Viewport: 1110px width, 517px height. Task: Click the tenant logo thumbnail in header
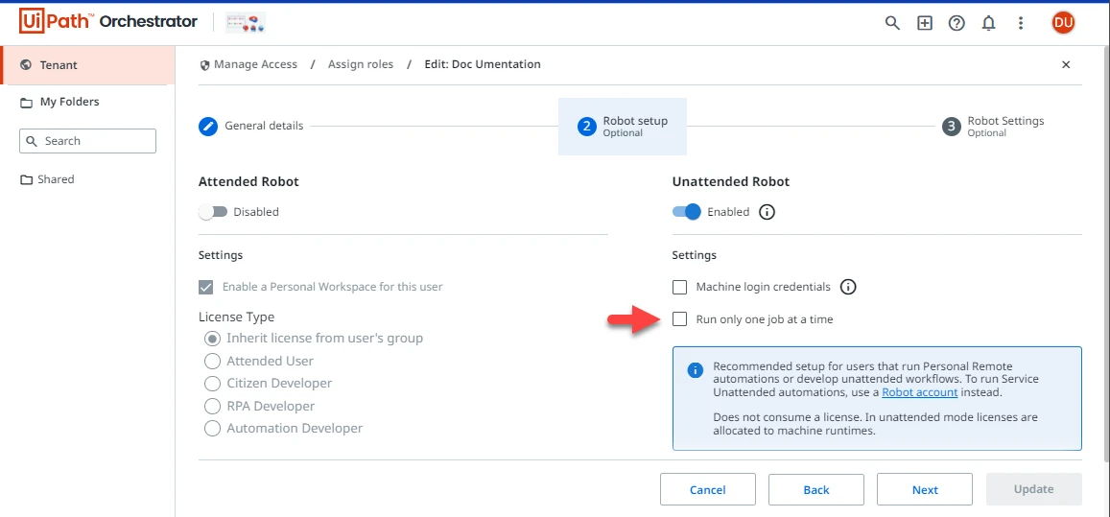point(246,23)
